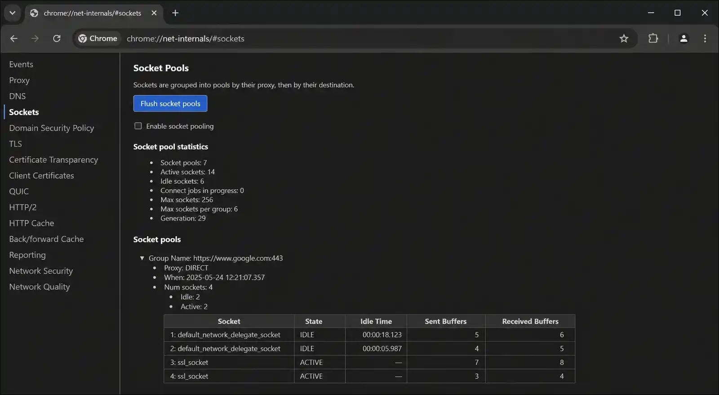Open the Extensions puzzle icon
This screenshot has width=719, height=395.
[653, 39]
